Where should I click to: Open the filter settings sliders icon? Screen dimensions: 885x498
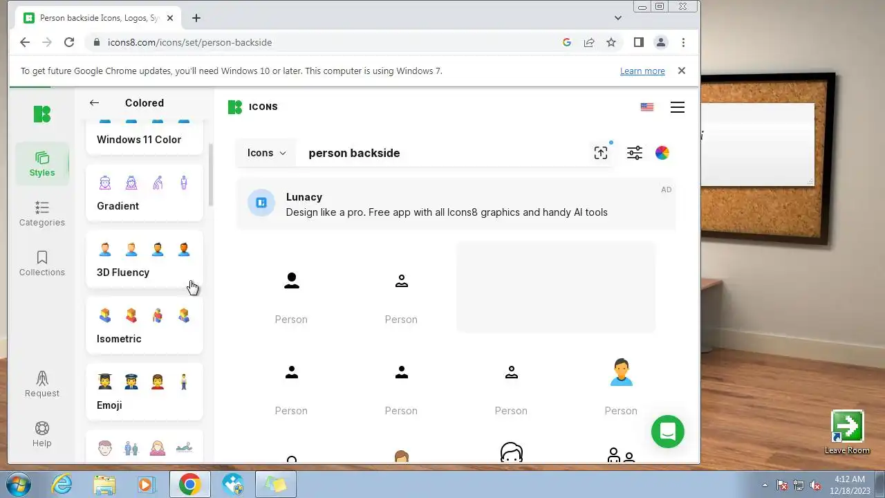tap(635, 153)
